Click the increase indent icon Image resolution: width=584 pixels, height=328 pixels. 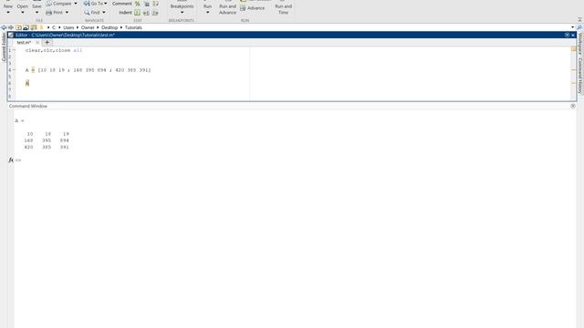pyautogui.click(x=146, y=13)
